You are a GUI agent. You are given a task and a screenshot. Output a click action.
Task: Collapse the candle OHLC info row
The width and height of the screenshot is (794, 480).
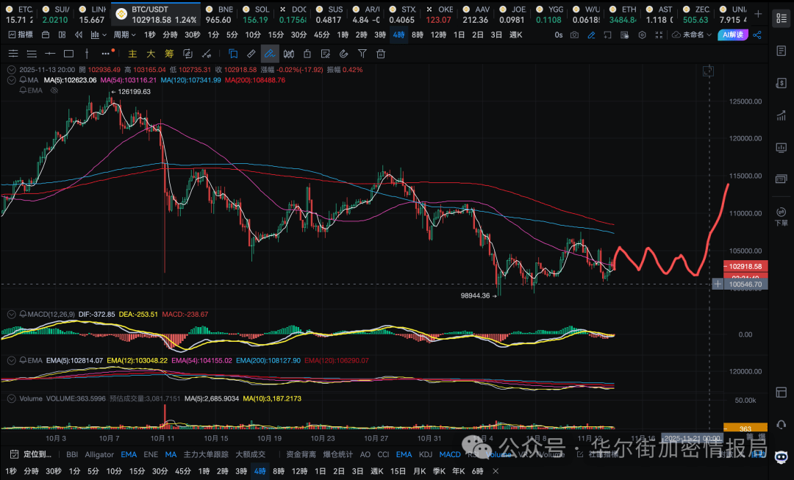11,70
